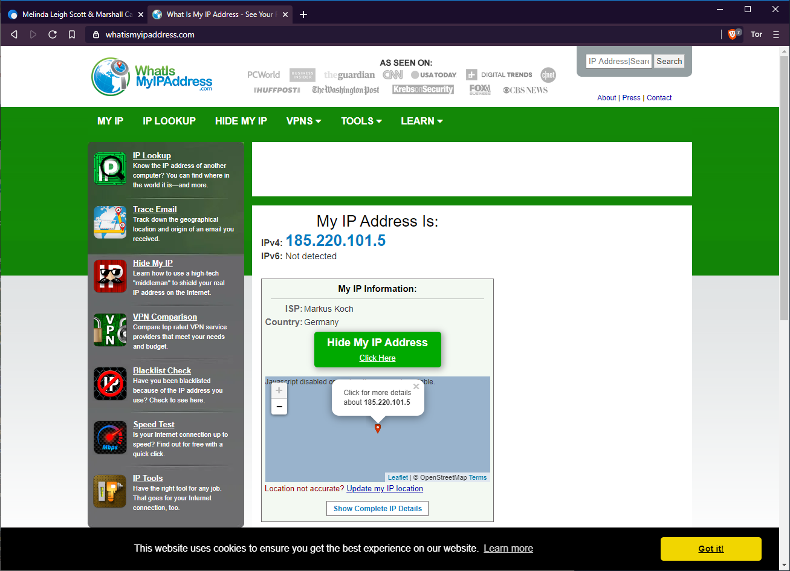Click Show Complete IP Details button

click(x=378, y=508)
